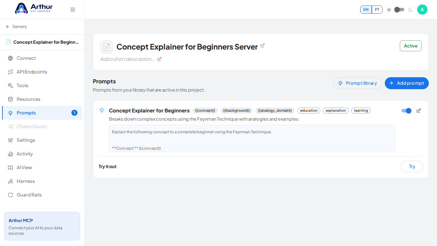Click the server page document thumbnail icon
Screen dimensions: 437x246
click(x=107, y=47)
